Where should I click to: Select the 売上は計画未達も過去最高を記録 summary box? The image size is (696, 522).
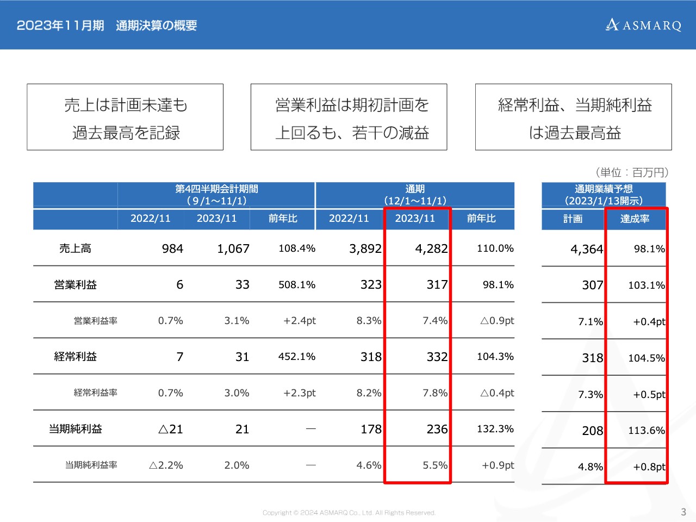tap(125, 117)
